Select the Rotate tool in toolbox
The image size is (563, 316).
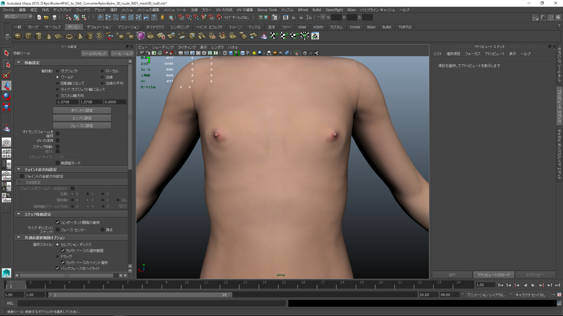tap(6, 96)
